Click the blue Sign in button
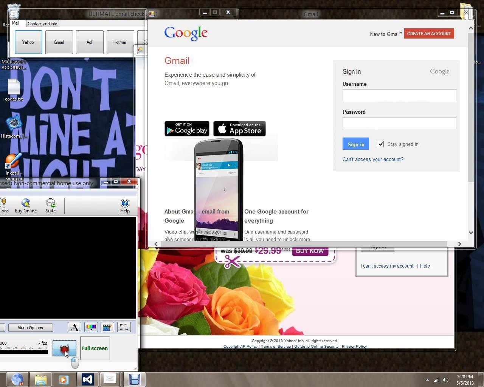 click(x=356, y=144)
